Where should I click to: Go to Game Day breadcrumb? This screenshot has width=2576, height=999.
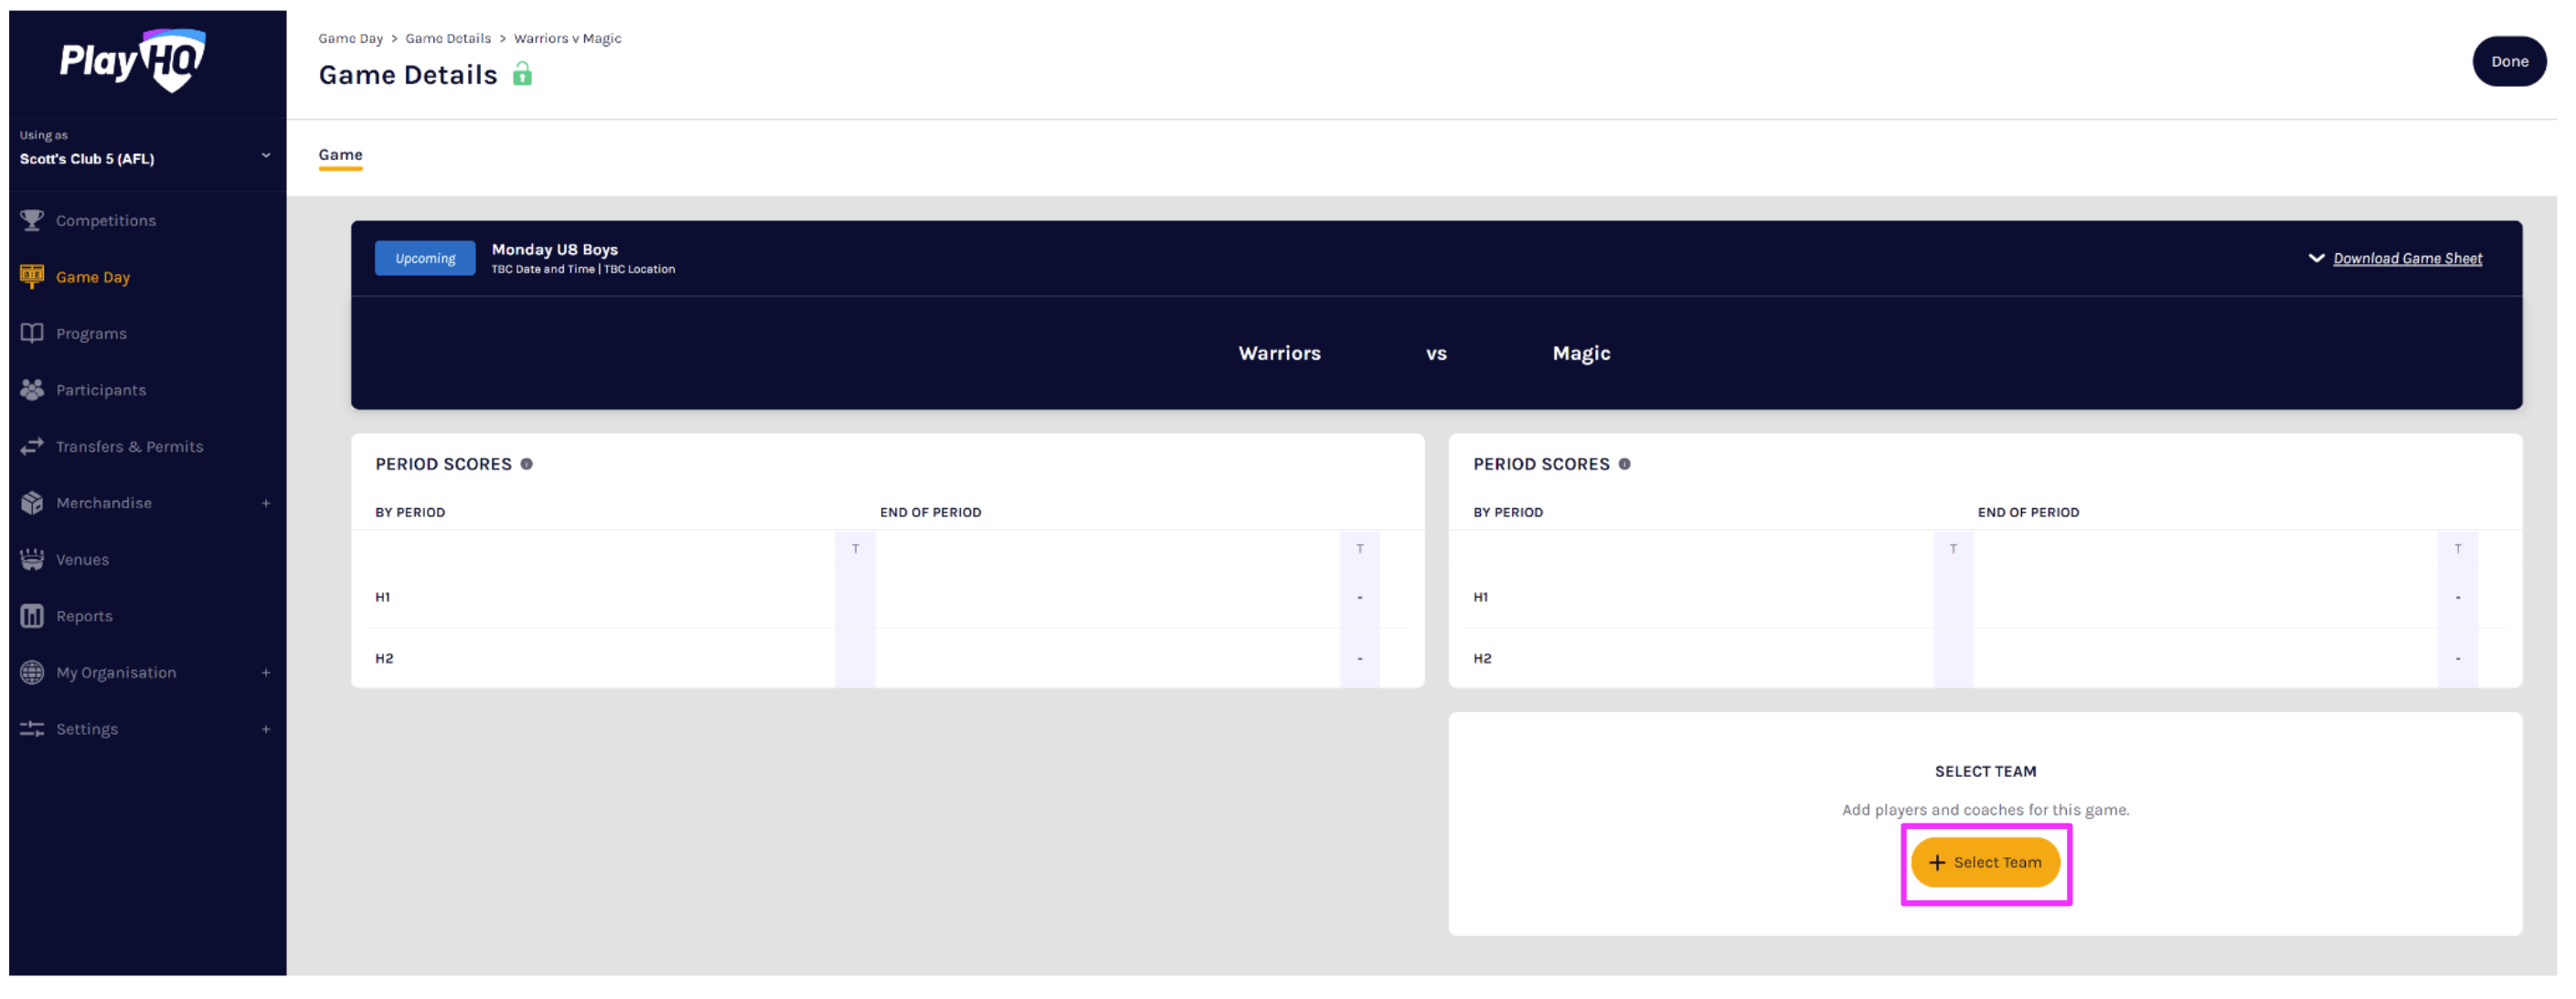click(350, 39)
